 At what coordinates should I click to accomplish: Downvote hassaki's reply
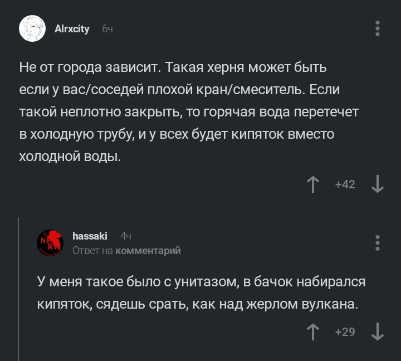378,332
